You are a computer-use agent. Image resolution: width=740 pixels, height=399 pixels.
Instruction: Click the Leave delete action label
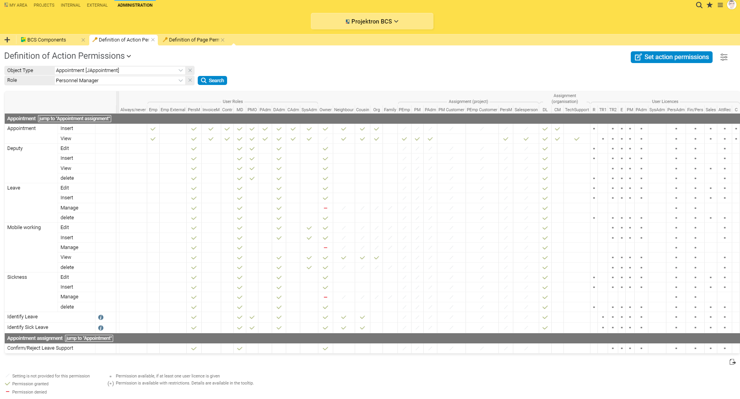click(67, 218)
